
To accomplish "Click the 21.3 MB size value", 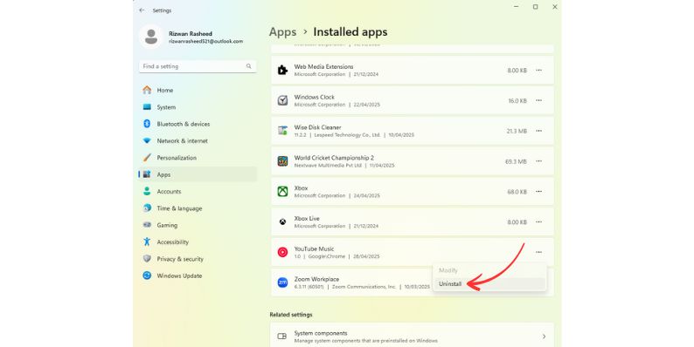I will 517,131.
